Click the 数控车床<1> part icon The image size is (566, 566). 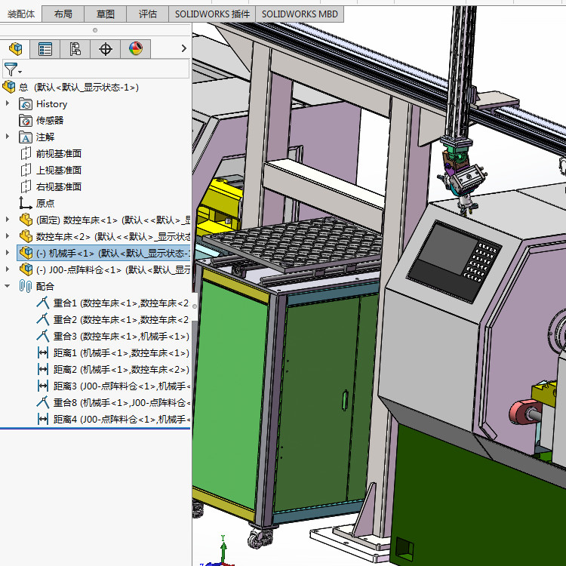point(26,220)
